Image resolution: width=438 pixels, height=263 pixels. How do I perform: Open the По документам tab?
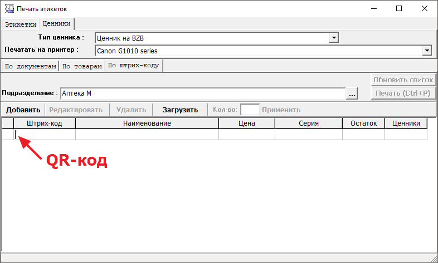click(x=30, y=66)
